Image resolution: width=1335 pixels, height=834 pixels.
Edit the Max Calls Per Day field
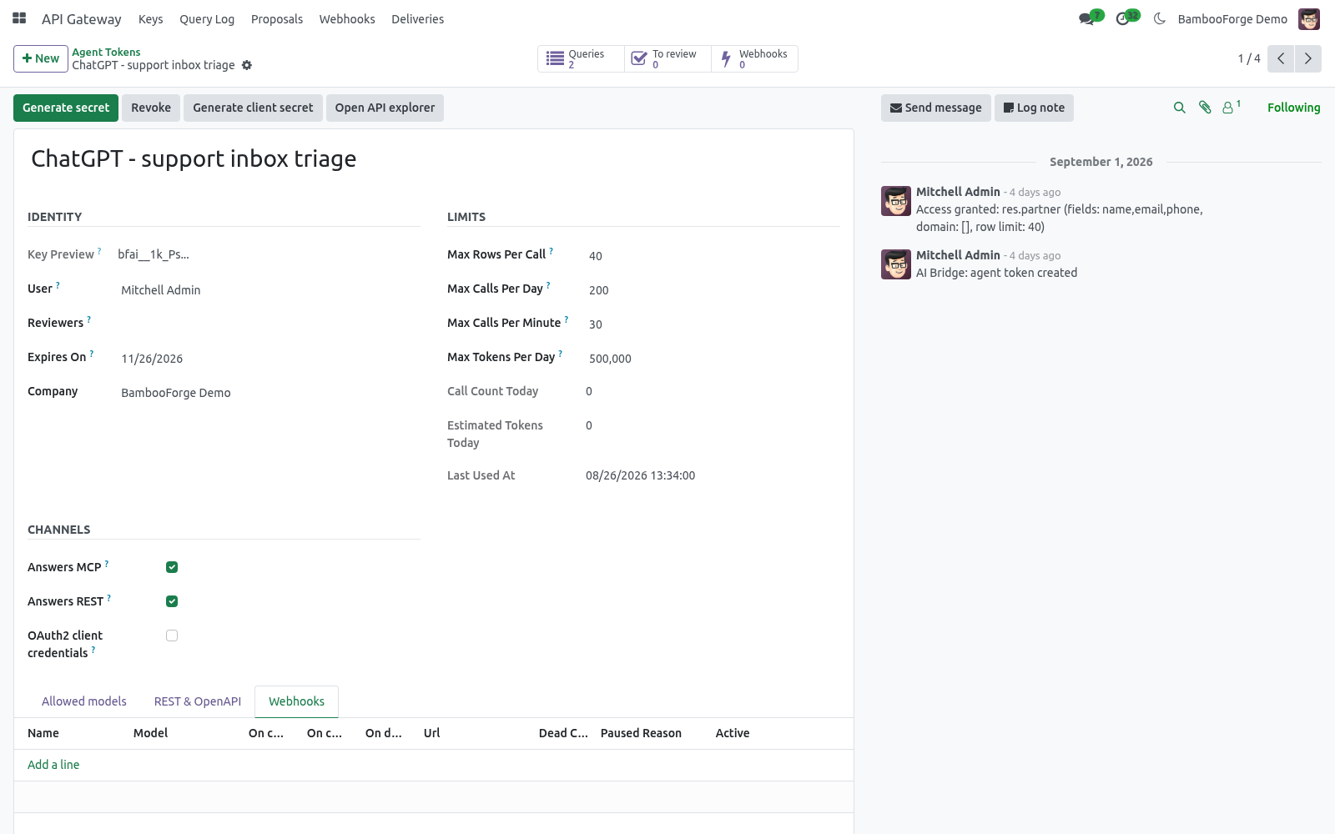tap(713, 290)
